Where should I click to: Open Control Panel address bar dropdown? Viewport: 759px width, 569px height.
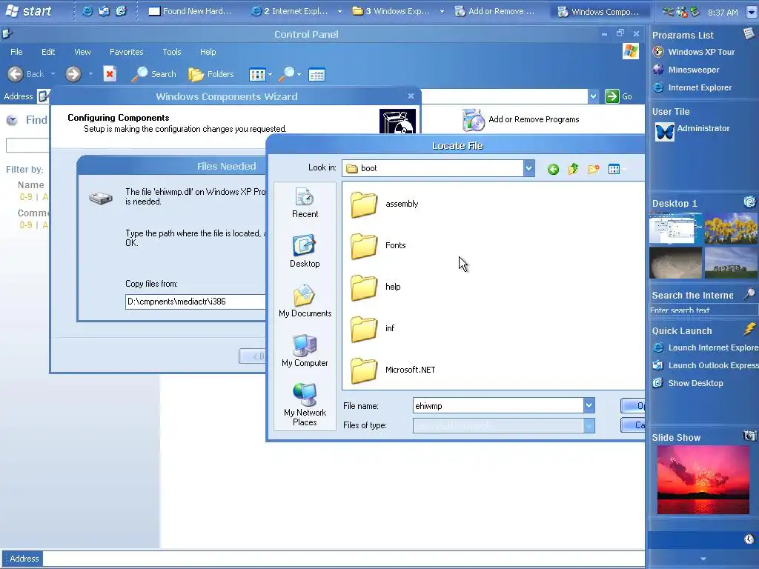point(594,96)
